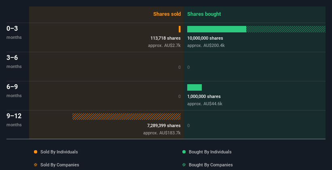Click the 10,000,000 shares value
The height and width of the screenshot is (170, 332).
[x=205, y=38]
